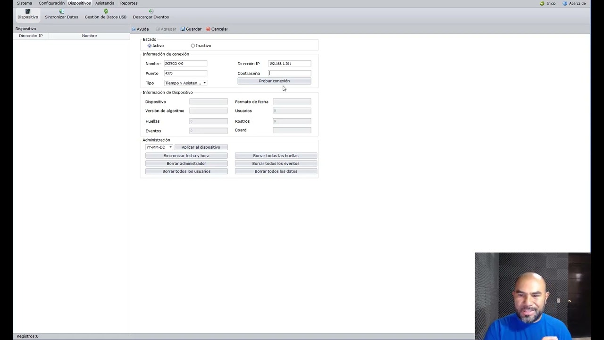
Task: Click the Ayuda help icon
Action: 134,29
